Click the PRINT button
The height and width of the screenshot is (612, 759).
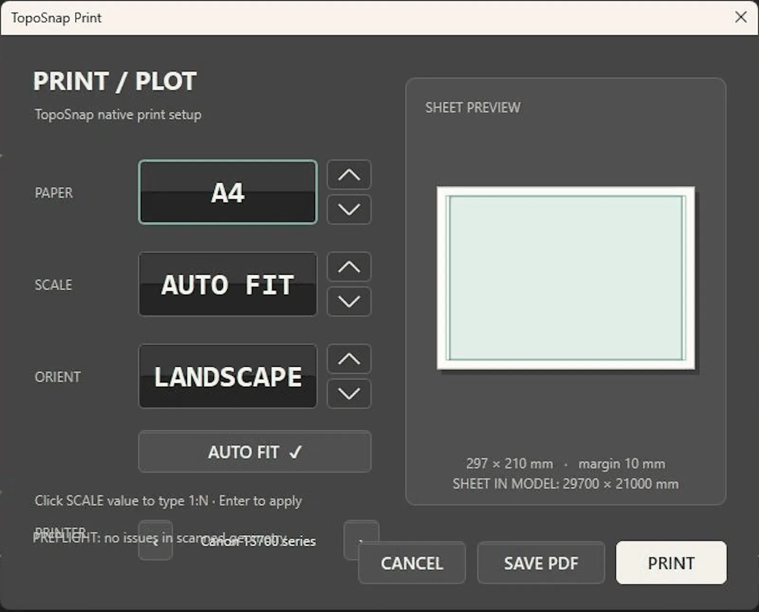(671, 563)
